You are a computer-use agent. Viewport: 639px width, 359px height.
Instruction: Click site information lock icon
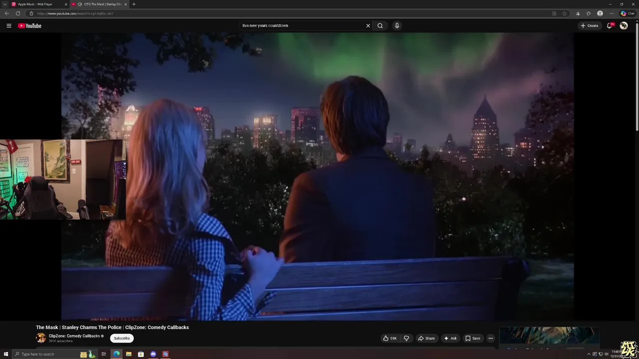(x=31, y=13)
